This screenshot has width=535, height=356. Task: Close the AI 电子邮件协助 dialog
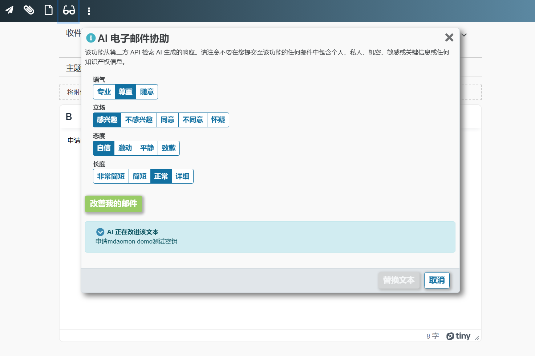coord(449,37)
